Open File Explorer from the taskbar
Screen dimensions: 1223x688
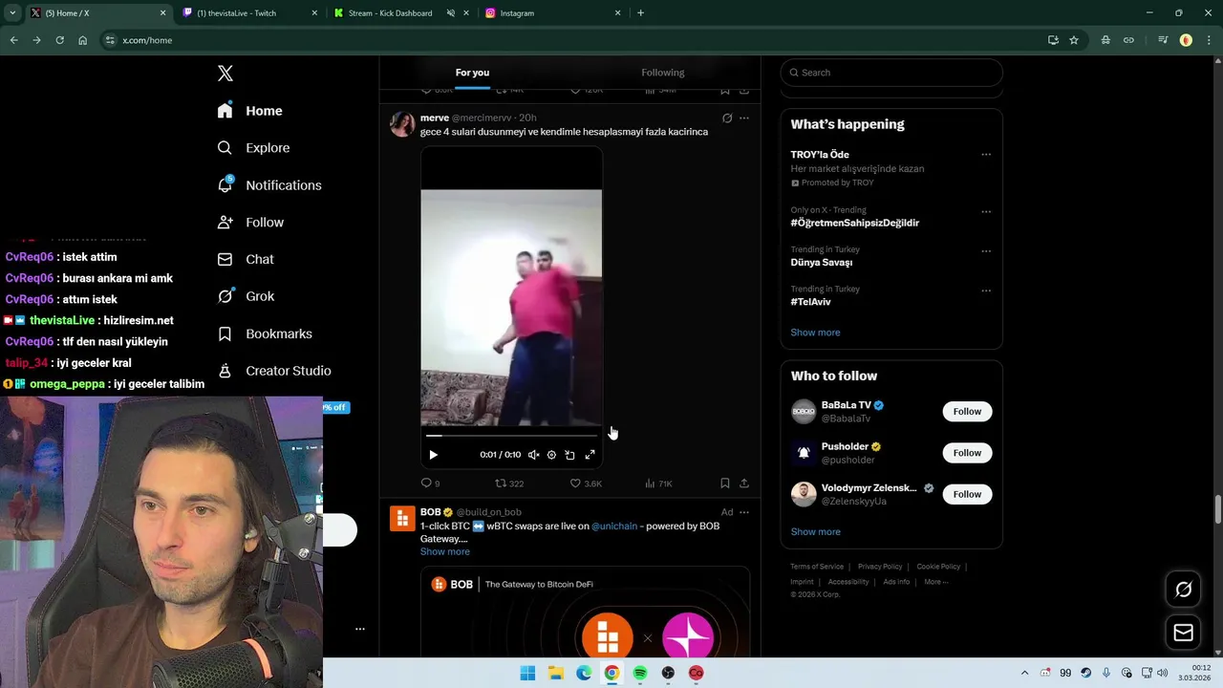pos(555,673)
